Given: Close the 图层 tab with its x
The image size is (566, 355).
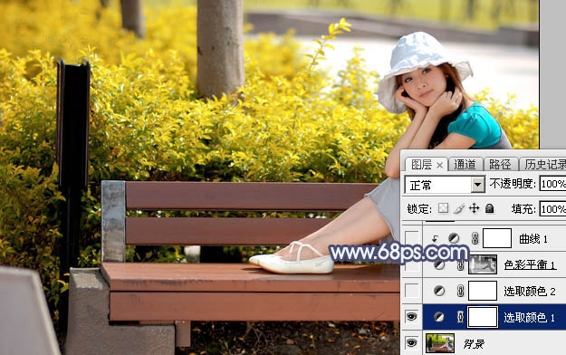Looking at the screenshot, I should (439, 166).
